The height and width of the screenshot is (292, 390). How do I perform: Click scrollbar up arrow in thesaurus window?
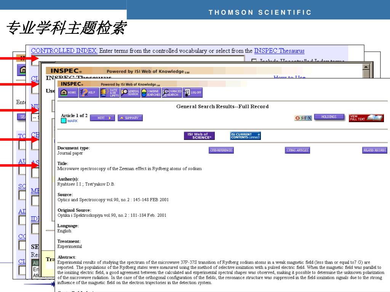(x=366, y=67)
